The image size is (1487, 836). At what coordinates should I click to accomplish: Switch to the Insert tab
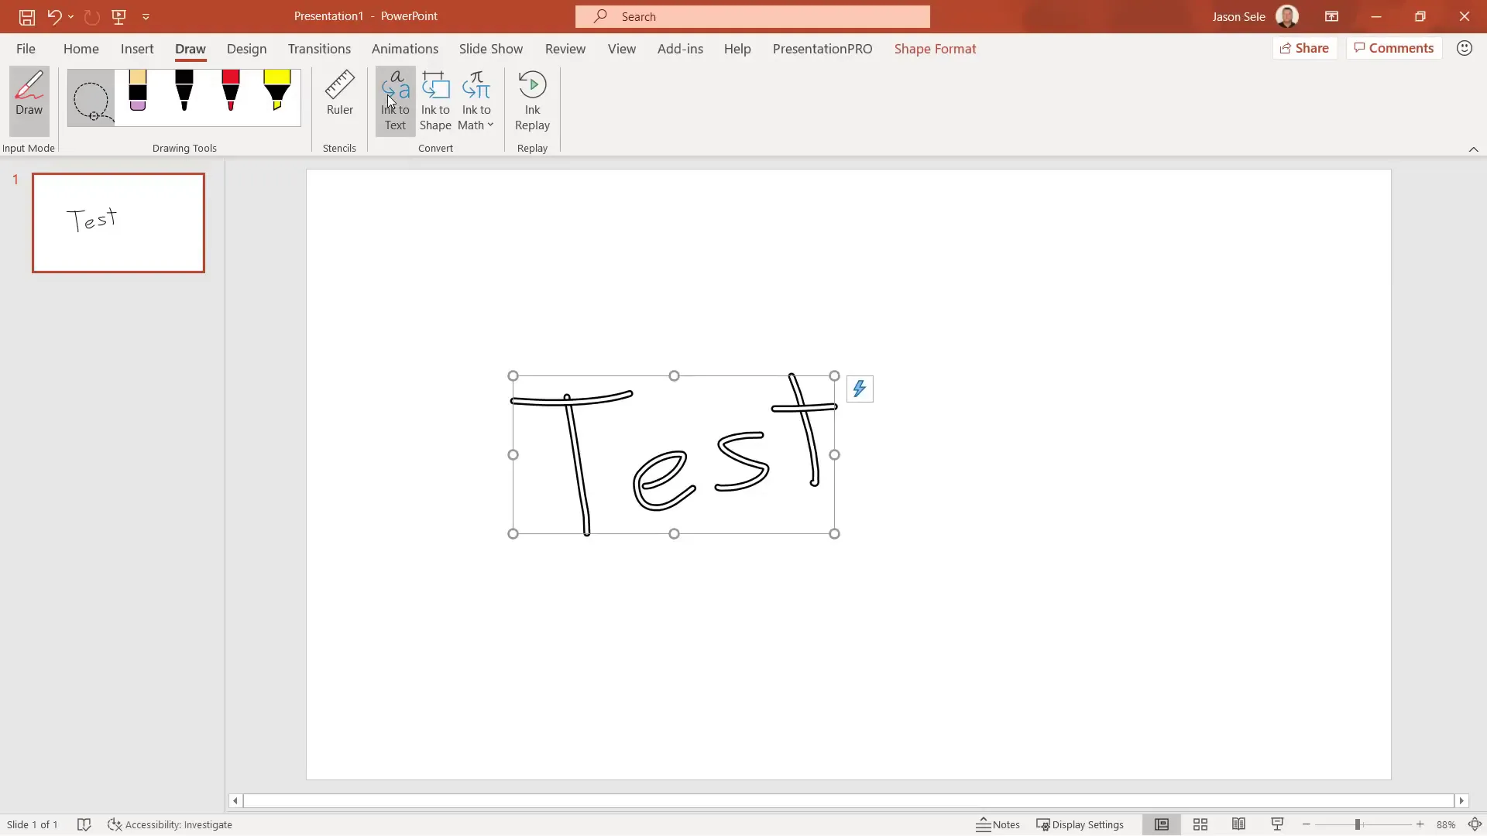coord(137,49)
